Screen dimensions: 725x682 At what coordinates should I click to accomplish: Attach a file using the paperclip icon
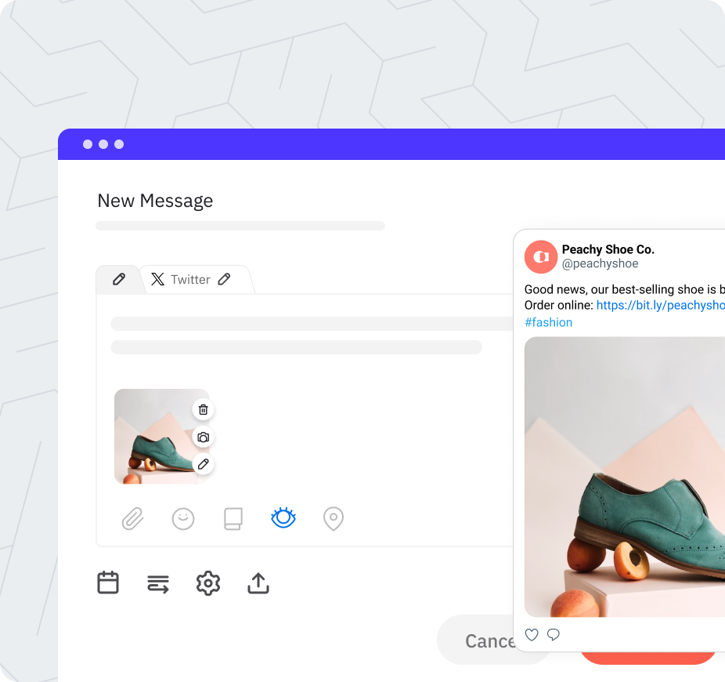point(133,519)
